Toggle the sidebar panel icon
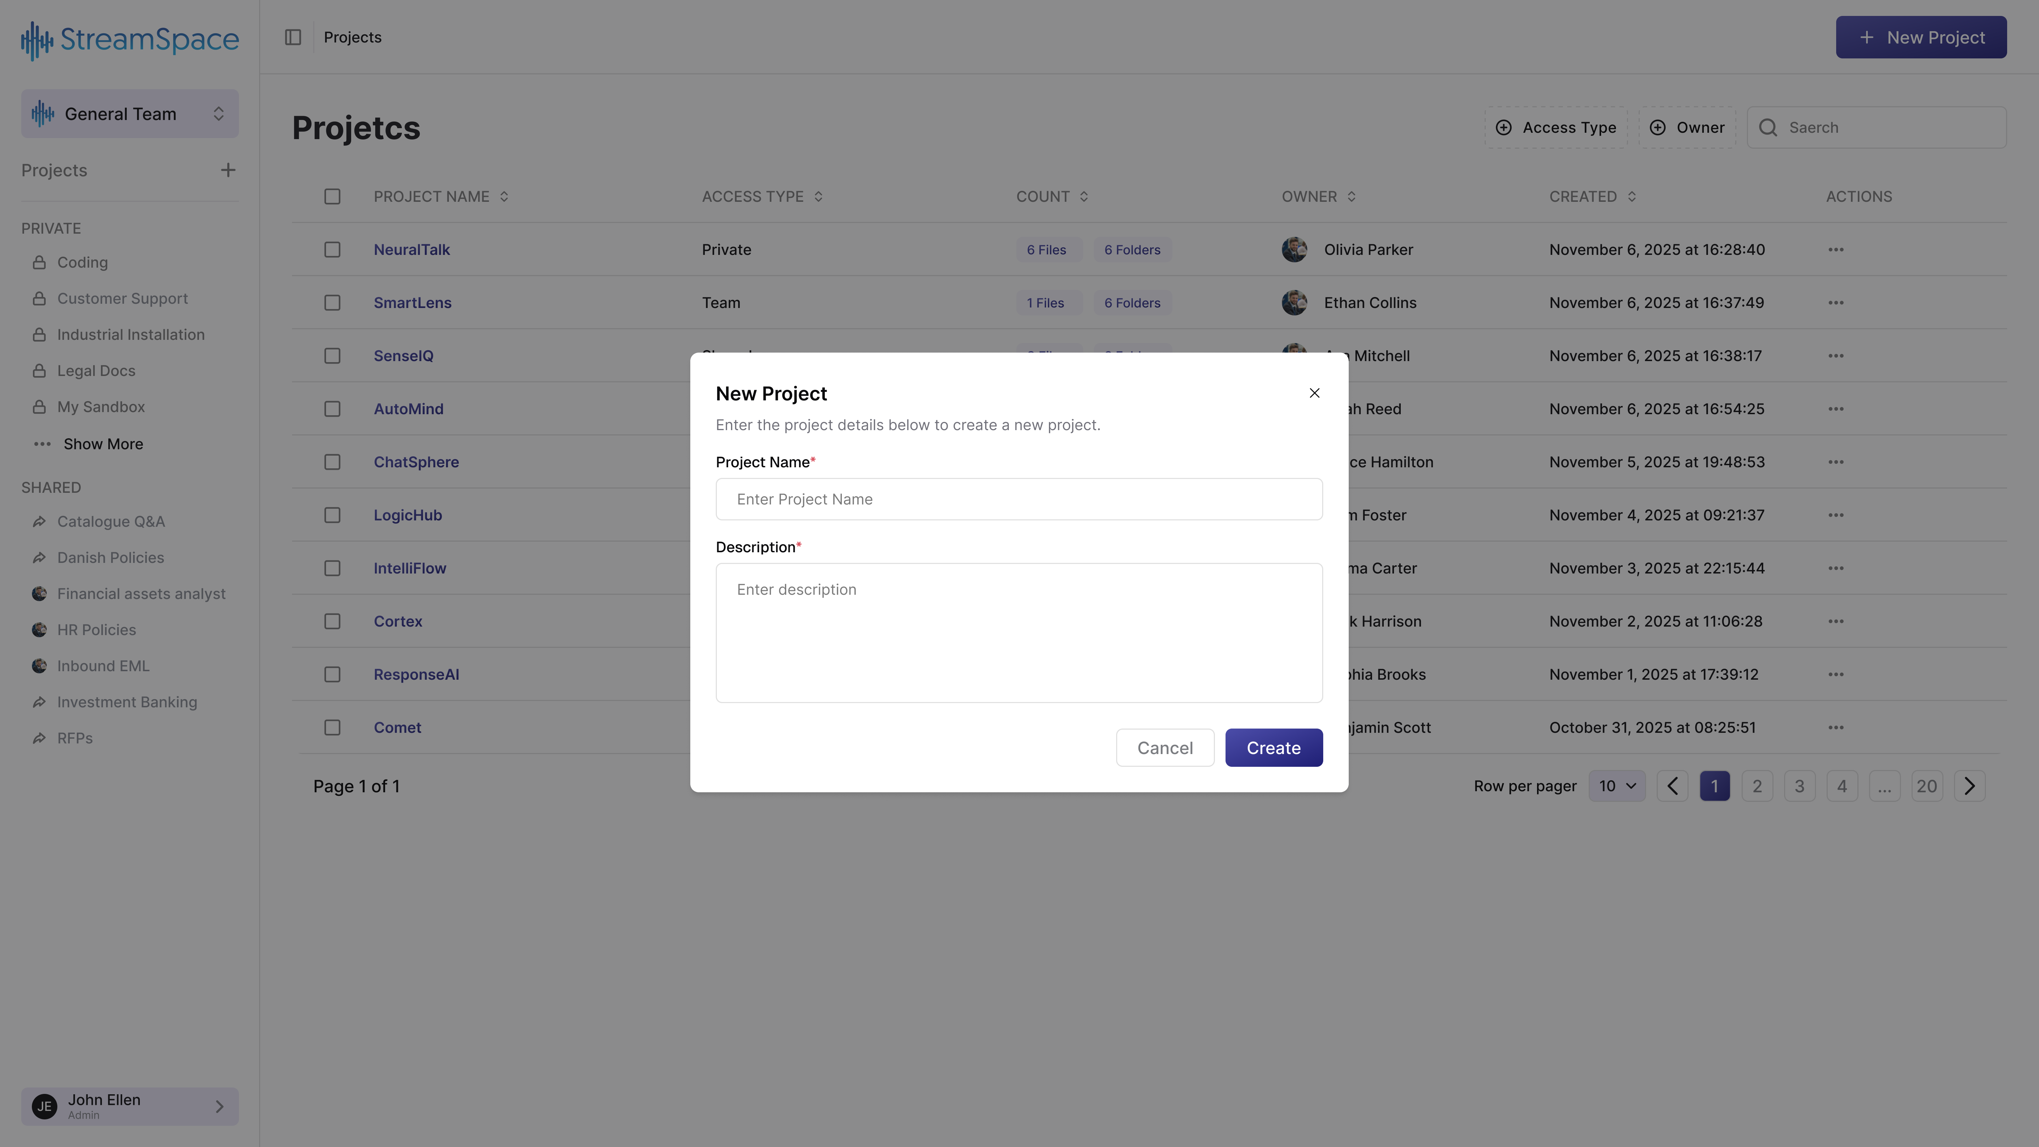This screenshot has width=2039, height=1147. [293, 37]
